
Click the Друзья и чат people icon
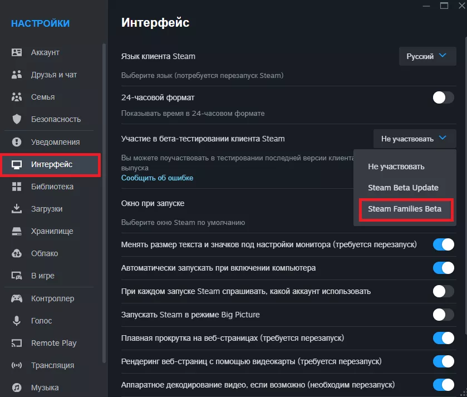coord(17,75)
